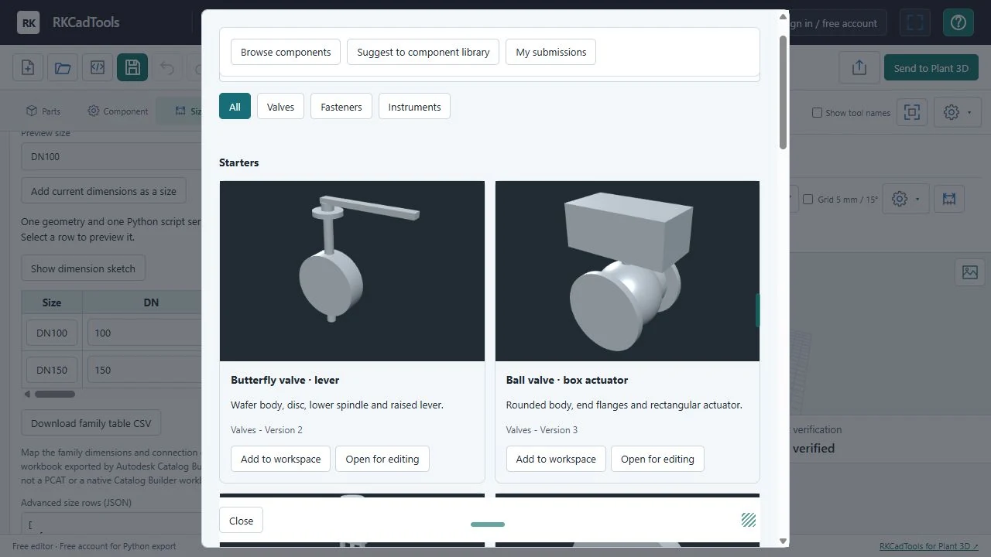Click the DN value field showing 100
Screen dimensions: 991x557
tap(145, 333)
